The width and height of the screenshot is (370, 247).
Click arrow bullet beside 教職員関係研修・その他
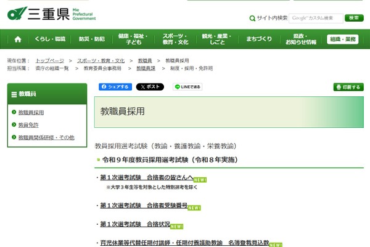click(x=14, y=137)
